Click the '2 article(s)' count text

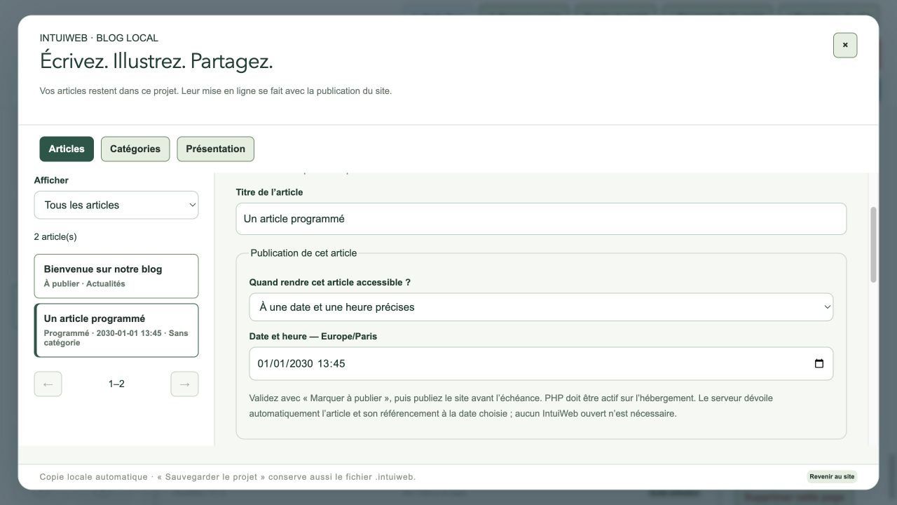pos(55,236)
